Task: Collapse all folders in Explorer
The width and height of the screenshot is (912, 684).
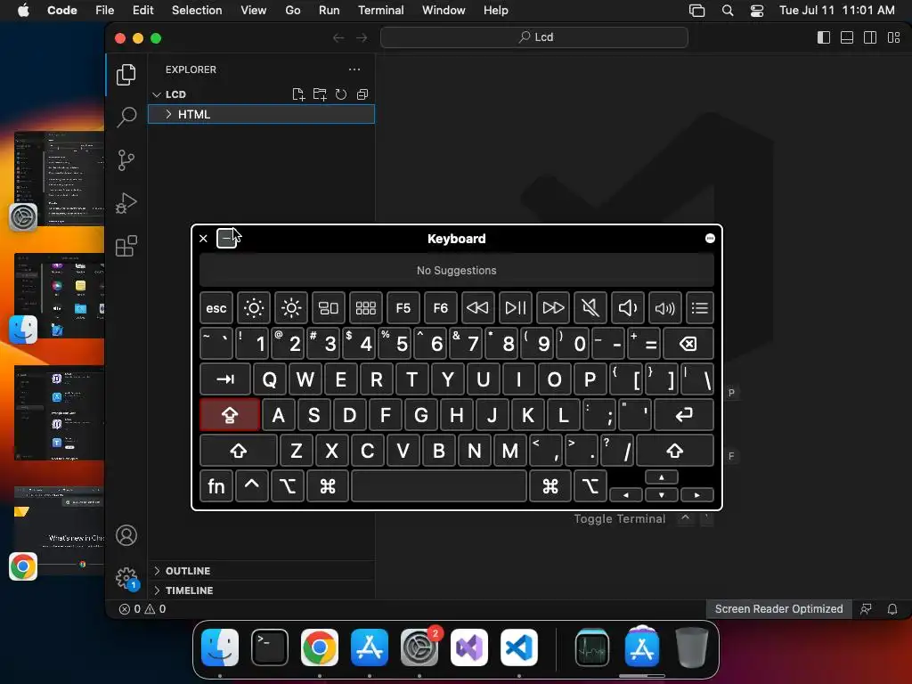Action: click(x=362, y=94)
